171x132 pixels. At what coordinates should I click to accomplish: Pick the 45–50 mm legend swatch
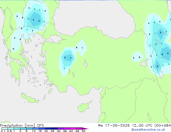[x=79, y=128]
